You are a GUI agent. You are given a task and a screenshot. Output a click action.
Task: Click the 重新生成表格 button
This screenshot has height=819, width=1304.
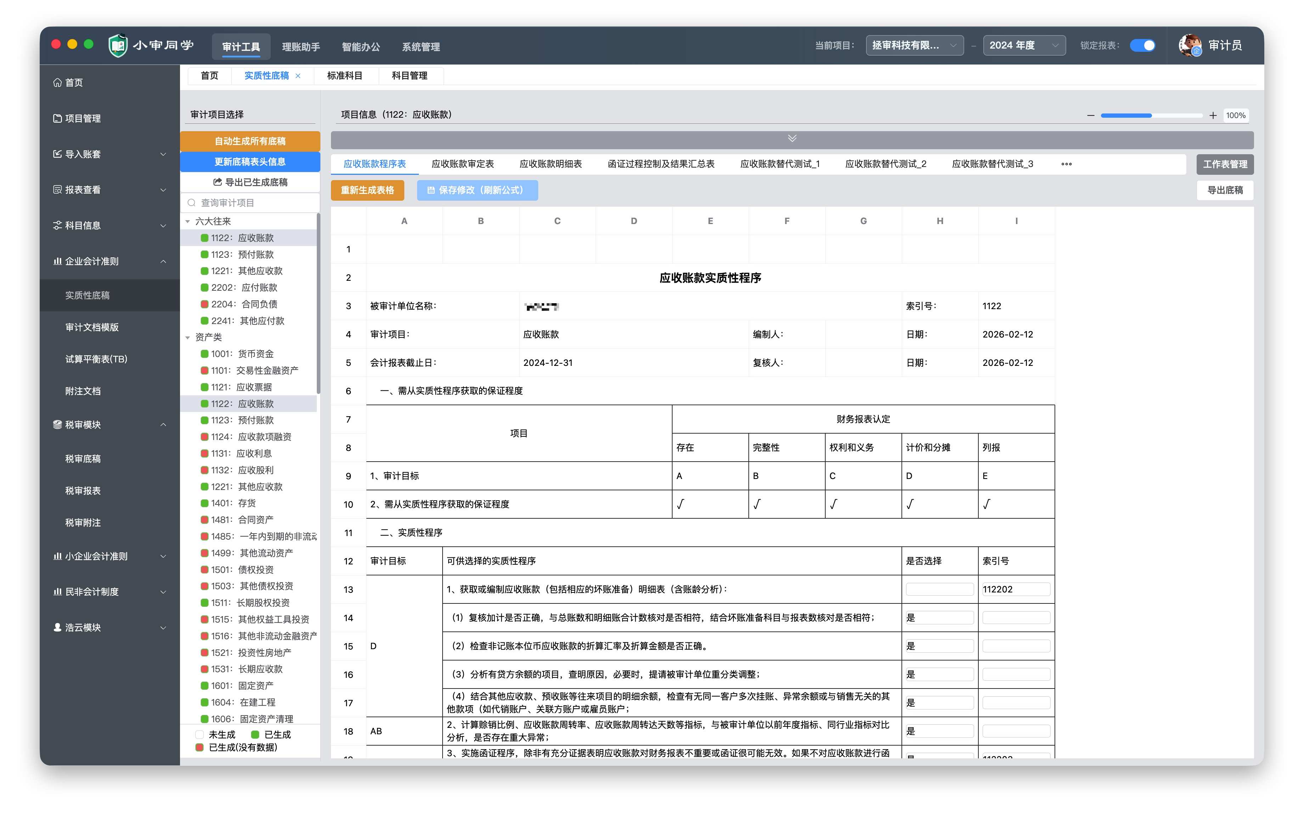[367, 190]
